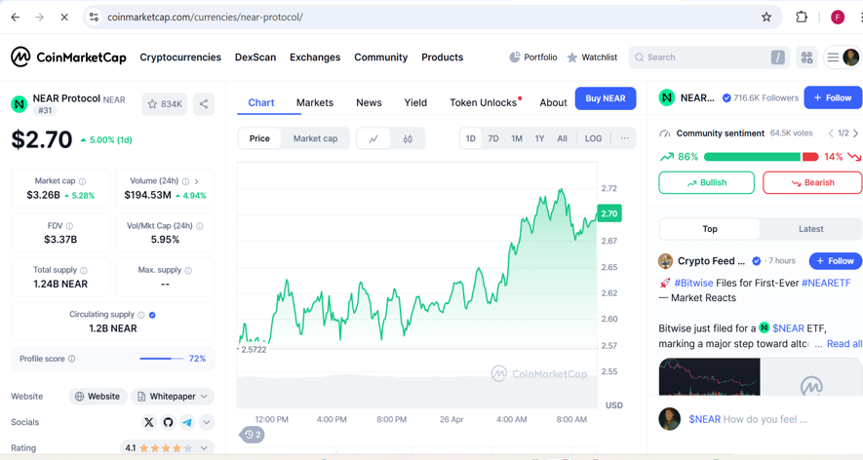Click the Profile score 72% bar
The image size is (863, 460).
point(161,359)
